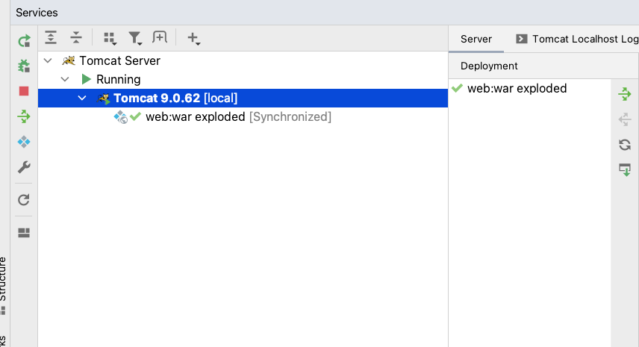Viewport: 639px width, 347px height.
Task: Open the Artifacts icon in sidebar
Action: tap(24, 142)
